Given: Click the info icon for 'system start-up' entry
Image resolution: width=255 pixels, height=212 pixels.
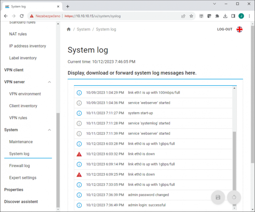Looking at the screenshot, I should (x=79, y=113).
